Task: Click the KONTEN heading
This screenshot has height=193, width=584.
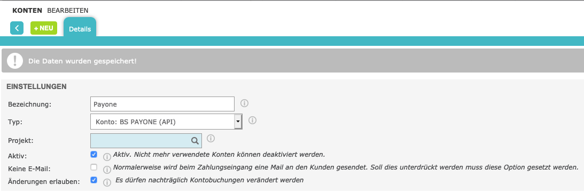Action: point(27,11)
